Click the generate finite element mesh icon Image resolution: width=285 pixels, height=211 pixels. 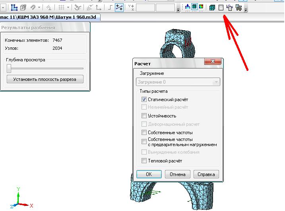pos(212,8)
